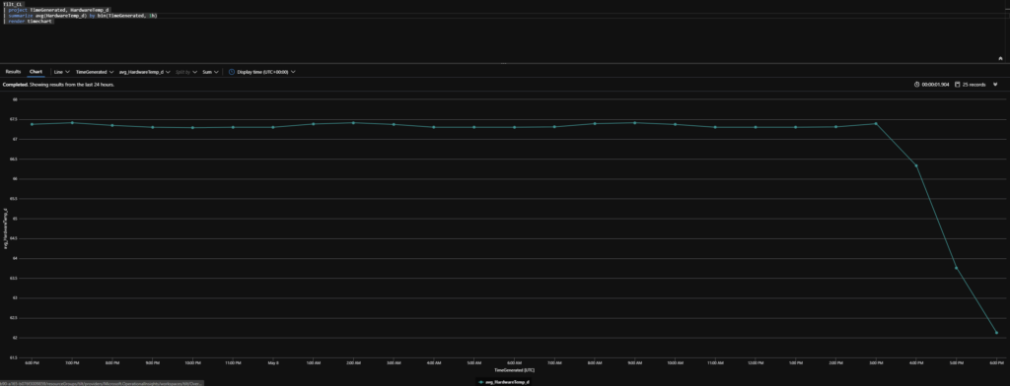
Task: Click the clock icon beside Display time
Action: point(232,72)
